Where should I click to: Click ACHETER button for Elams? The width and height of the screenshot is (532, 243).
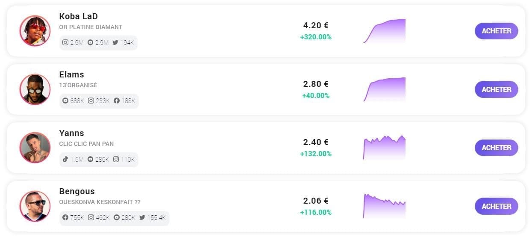tap(497, 89)
